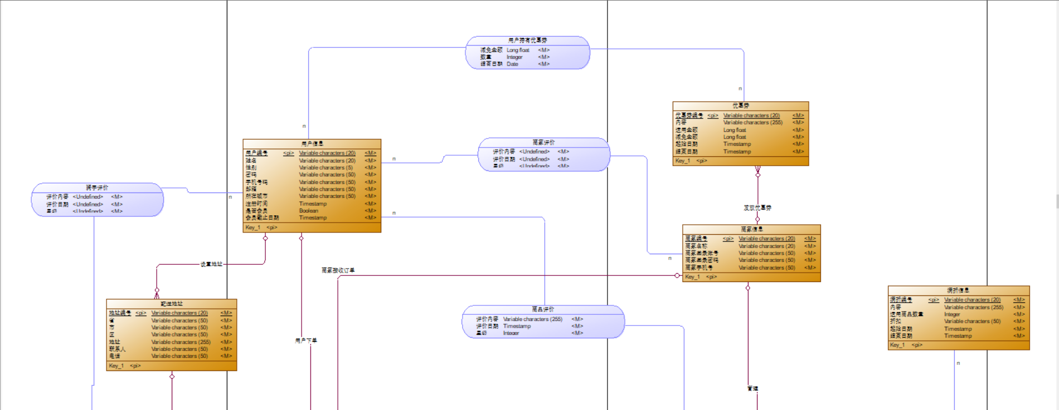Select the 发放优惠券 relationship label
The height and width of the screenshot is (410, 1059).
coord(757,208)
